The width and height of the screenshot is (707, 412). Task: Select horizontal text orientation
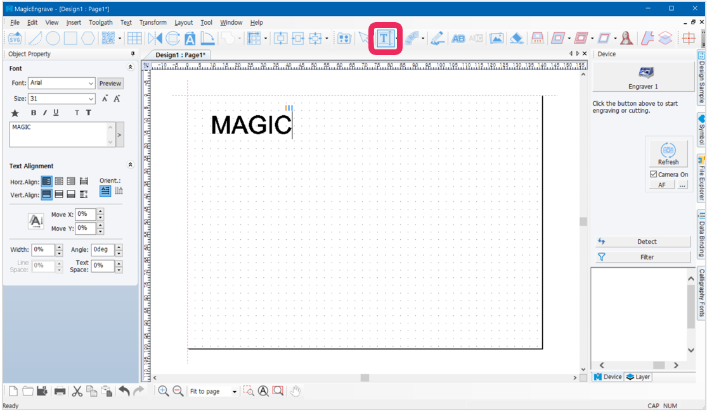coord(105,190)
